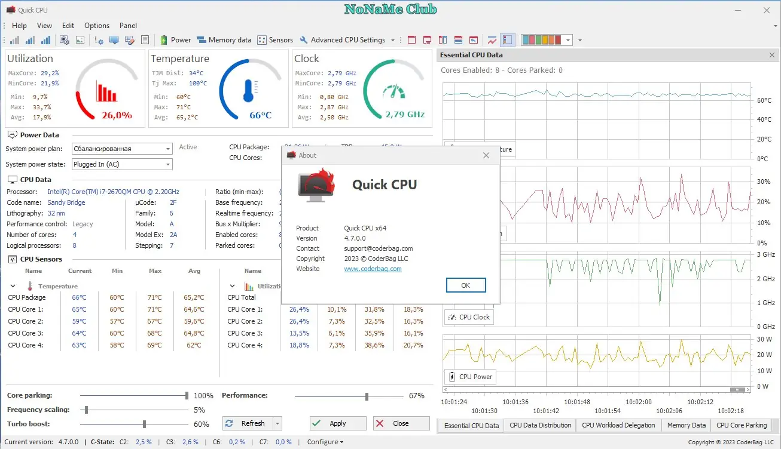This screenshot has height=449, width=781.
Task: Click the CPU Package temperature row label
Action: (x=27, y=297)
